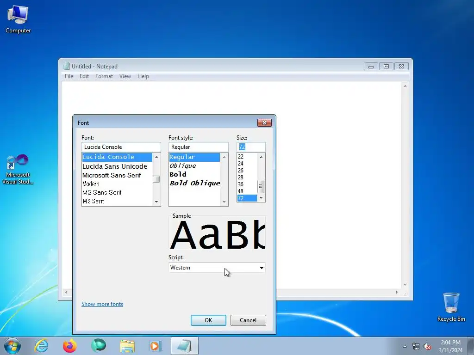
Task: Open the clock showing 2:04 PM
Action: point(450,346)
